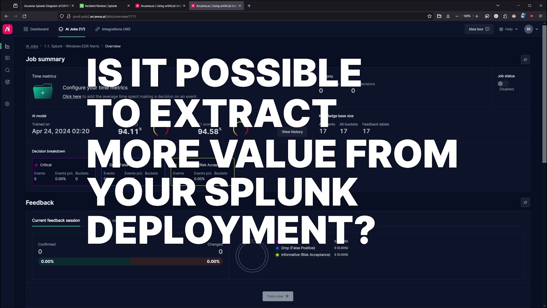Open the browser extensions puzzle icon
Viewport: 547px width, 308px height.
click(x=505, y=16)
